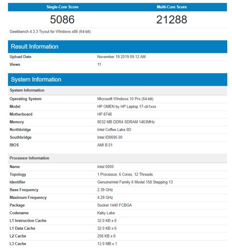Viewport: 232px width, 251px height.
Task: Click the Single-Core Score header
Action: (x=62, y=7)
